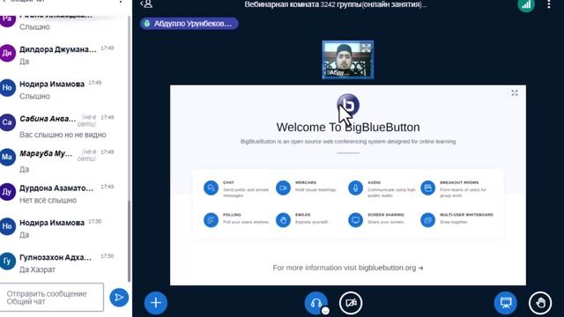Click the Webcams feature icon on slide
Screen dimensions: 564x317
pos(283,188)
